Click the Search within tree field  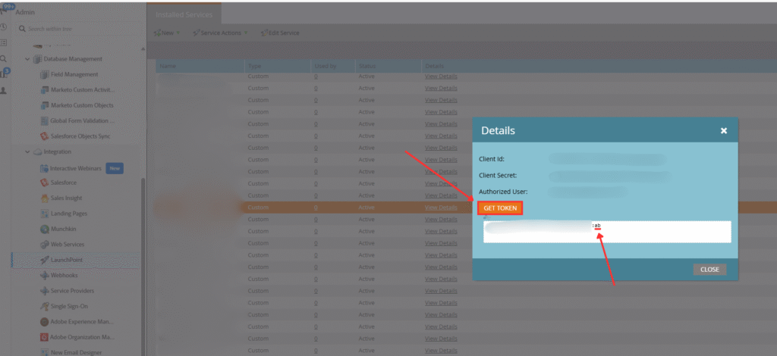[76, 29]
